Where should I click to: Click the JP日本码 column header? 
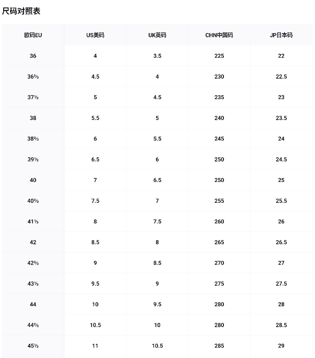281,35
